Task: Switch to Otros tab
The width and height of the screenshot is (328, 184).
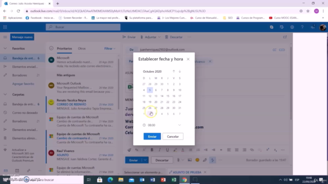Action: tap(81, 49)
